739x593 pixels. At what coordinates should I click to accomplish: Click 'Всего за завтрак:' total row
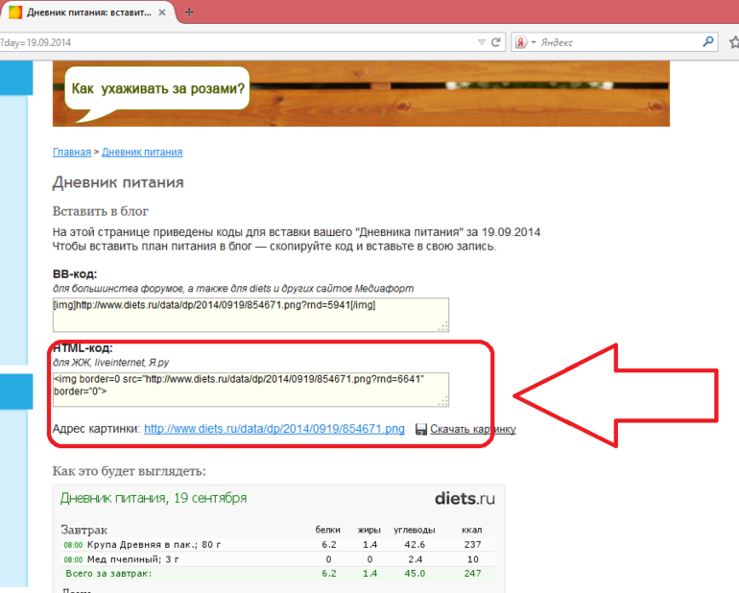tap(278, 574)
